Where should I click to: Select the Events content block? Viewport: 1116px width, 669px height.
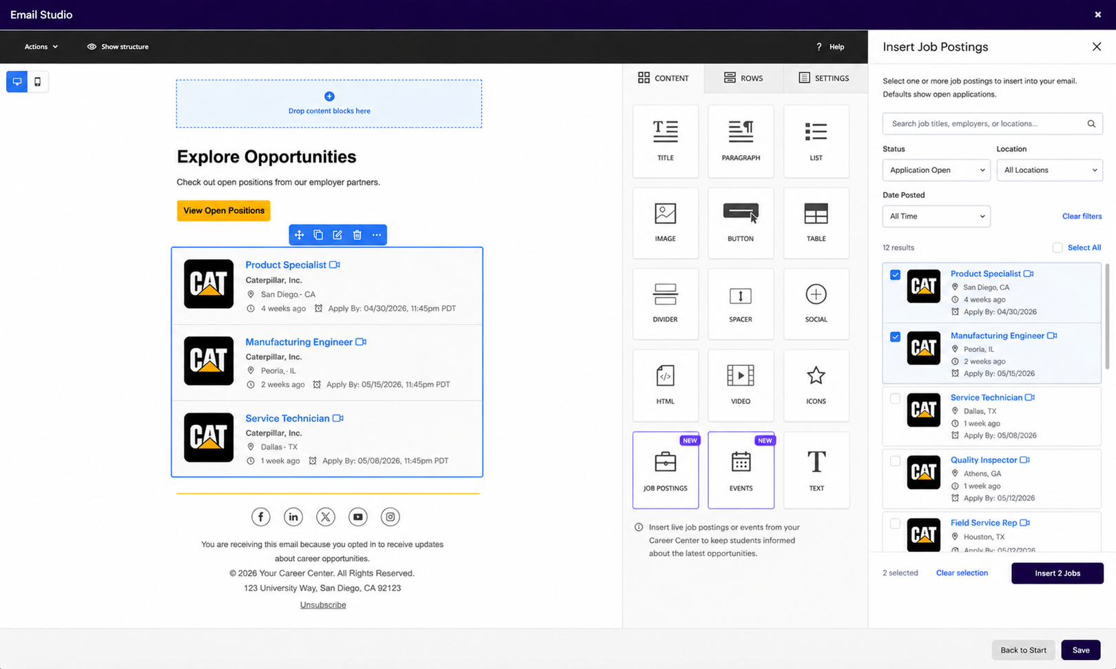pyautogui.click(x=741, y=470)
